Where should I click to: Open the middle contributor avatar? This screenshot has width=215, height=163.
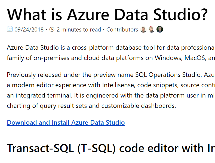[152, 30]
